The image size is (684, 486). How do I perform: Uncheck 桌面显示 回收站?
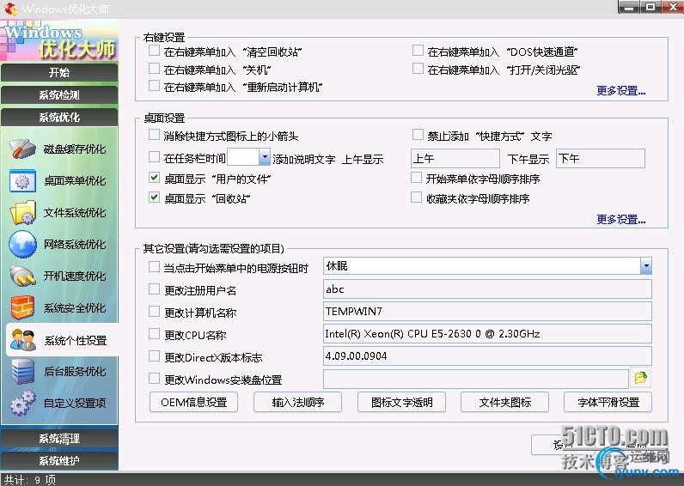[154, 197]
